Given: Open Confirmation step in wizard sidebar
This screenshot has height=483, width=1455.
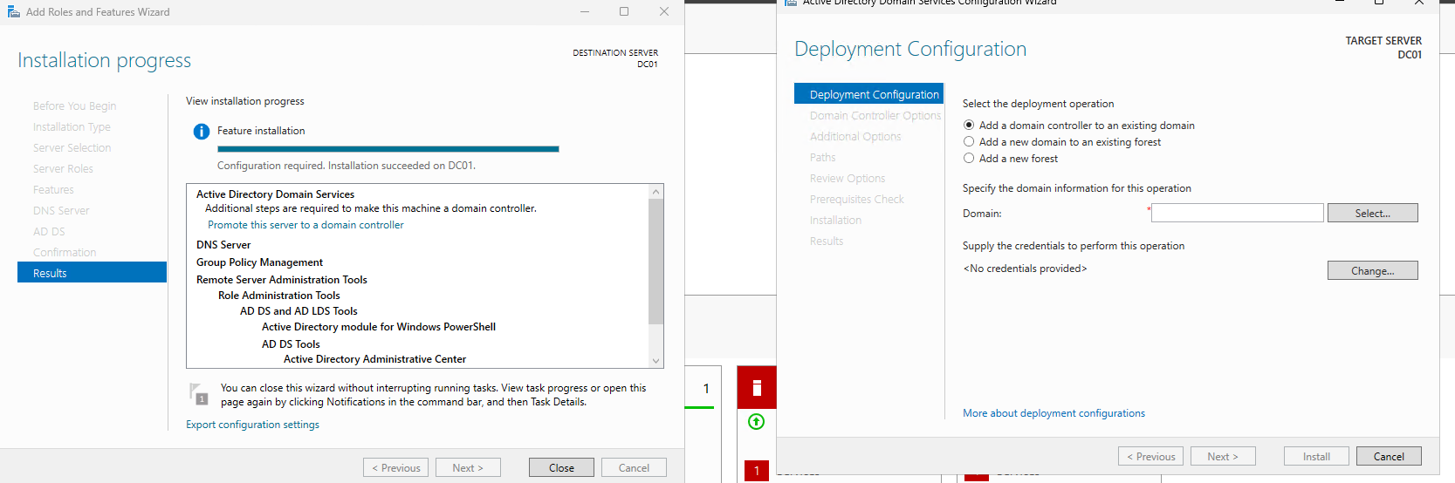Looking at the screenshot, I should pos(65,253).
